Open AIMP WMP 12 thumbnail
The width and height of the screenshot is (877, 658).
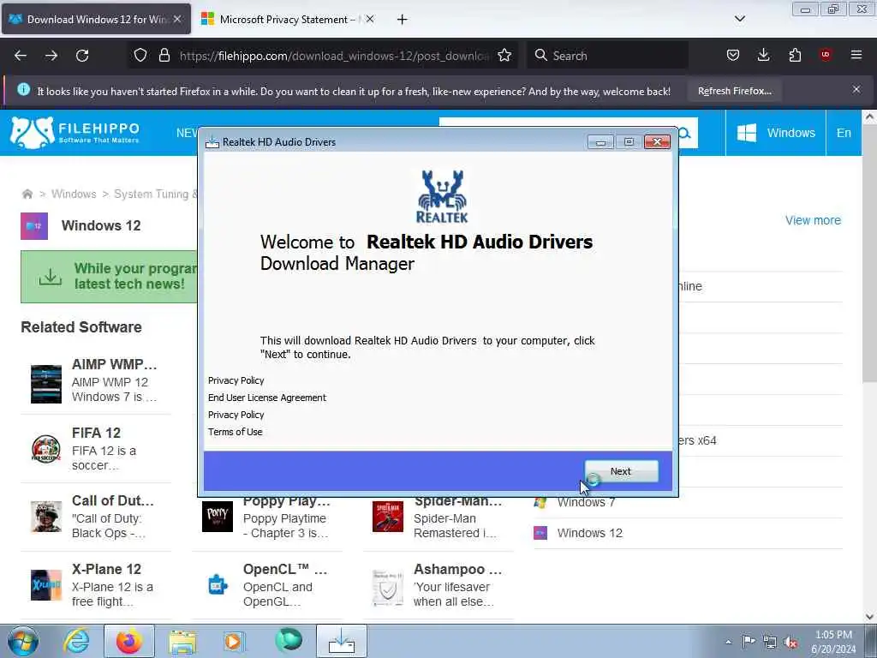[x=46, y=384]
